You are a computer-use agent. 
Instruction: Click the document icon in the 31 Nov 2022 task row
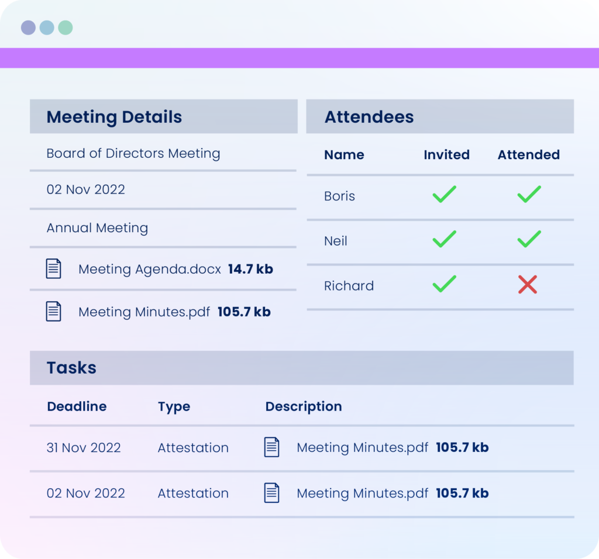tap(271, 447)
